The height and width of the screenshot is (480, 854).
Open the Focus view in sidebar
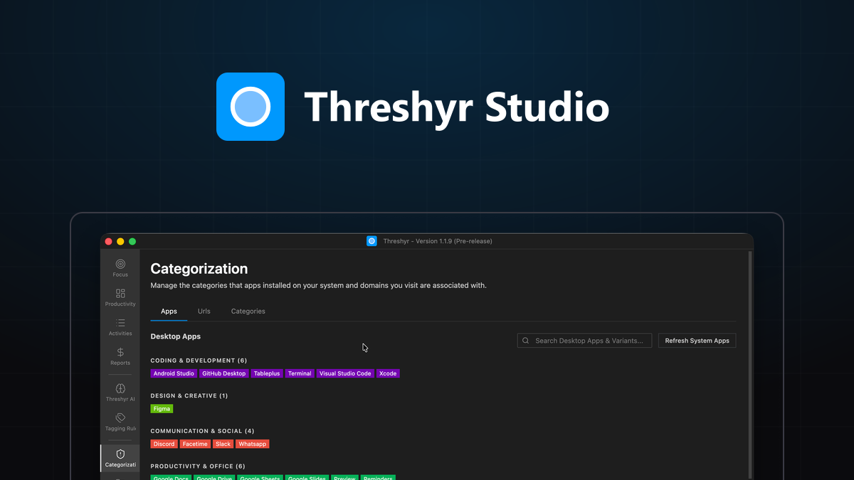(120, 268)
